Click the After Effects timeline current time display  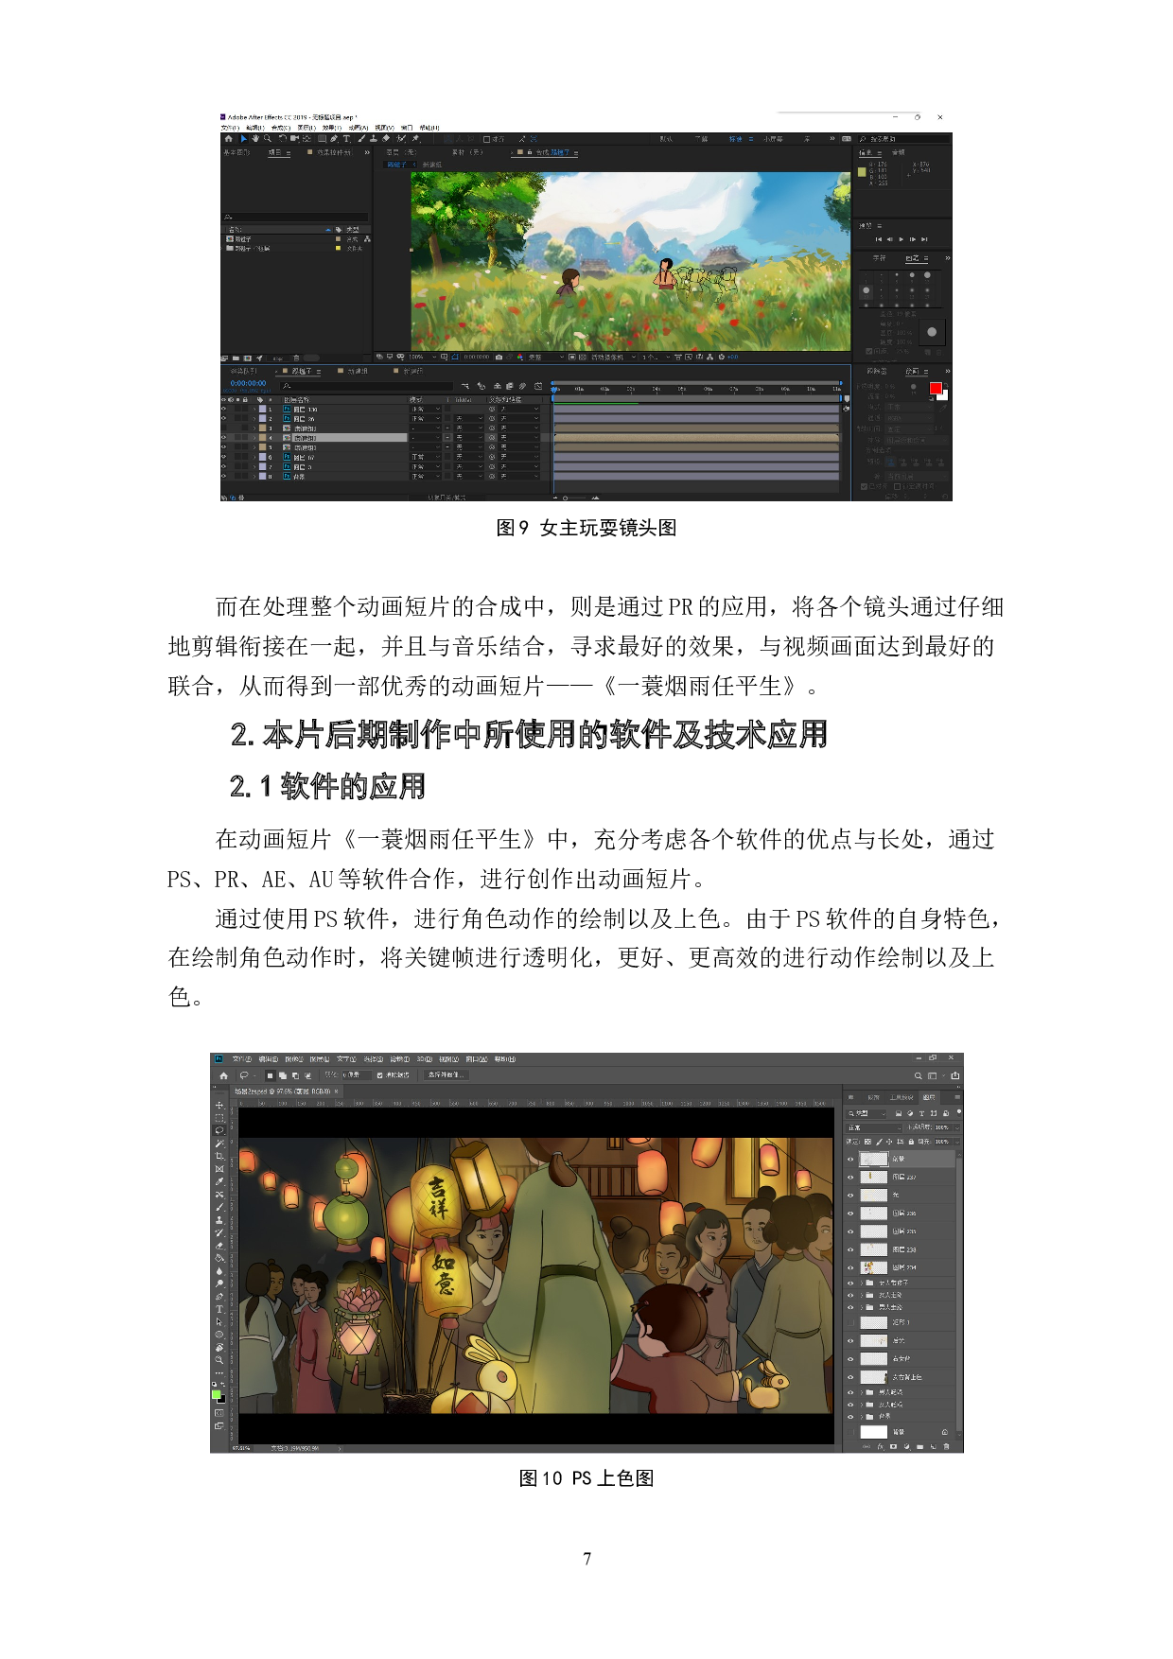click(x=248, y=383)
